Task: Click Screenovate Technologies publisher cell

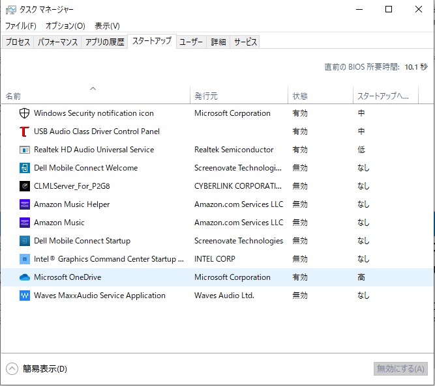Action: tap(239, 241)
